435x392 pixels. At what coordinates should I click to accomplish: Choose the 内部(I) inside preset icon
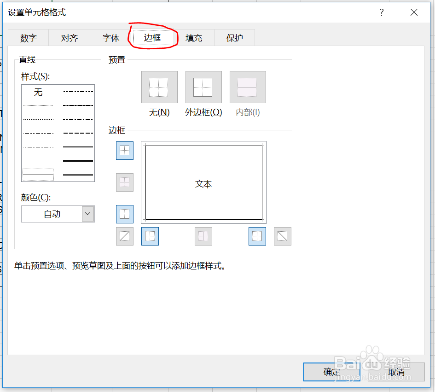248,87
